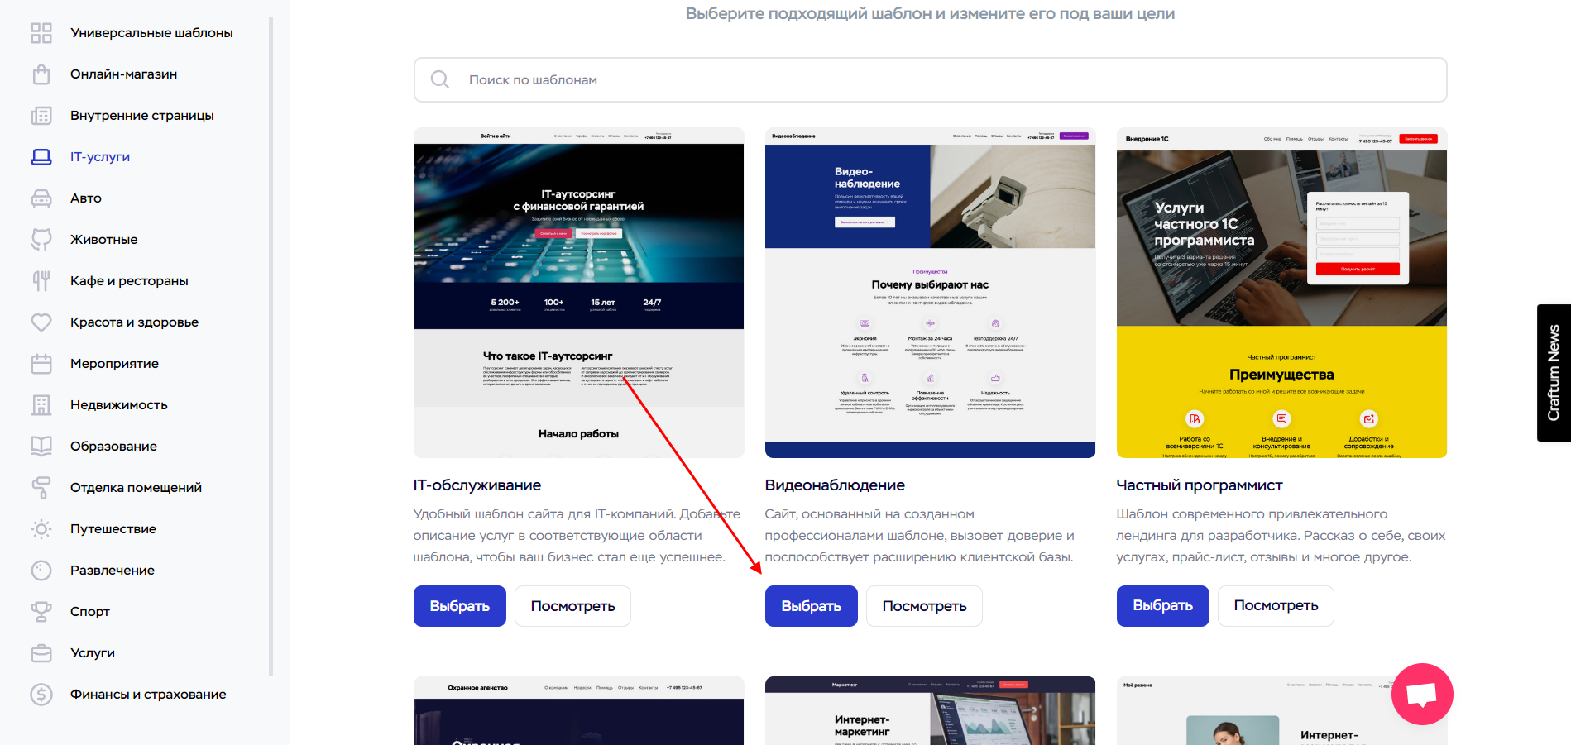Screen dimensions: 1571x745
Task: Select Красота и здоровье category
Action: coord(134,322)
